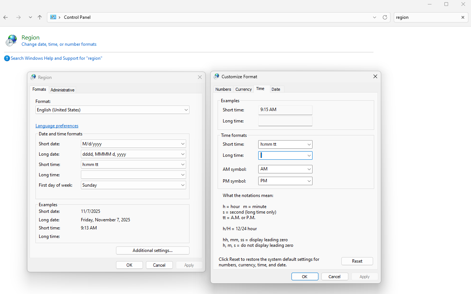Switch to the Currency tab

point(243,89)
